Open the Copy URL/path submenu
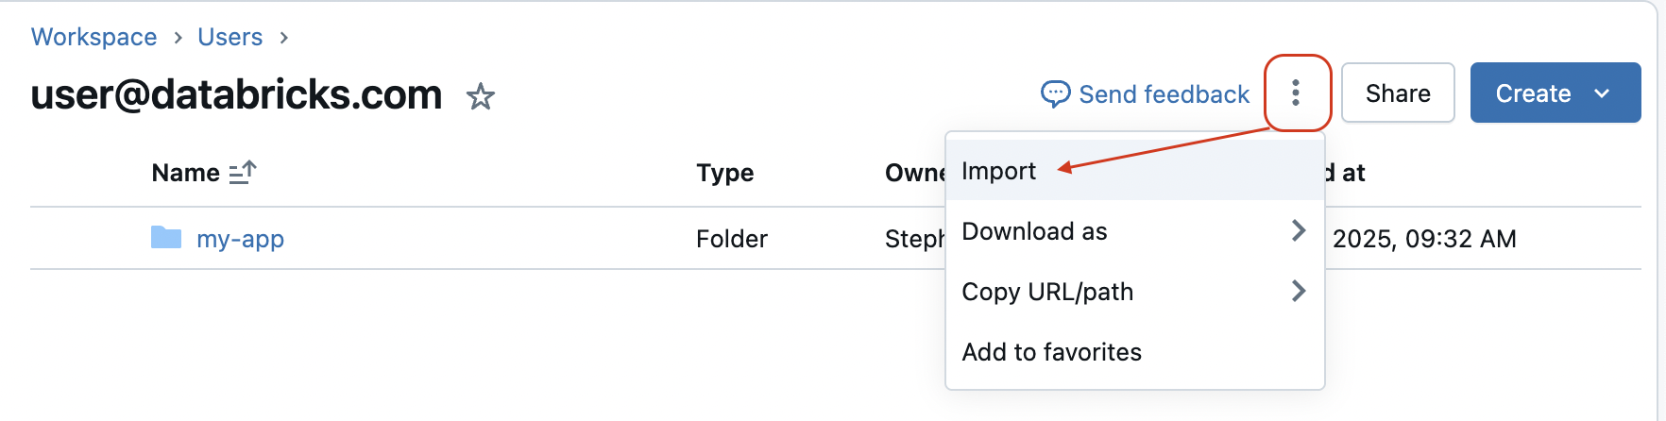This screenshot has width=1666, height=421. pos(1046,292)
